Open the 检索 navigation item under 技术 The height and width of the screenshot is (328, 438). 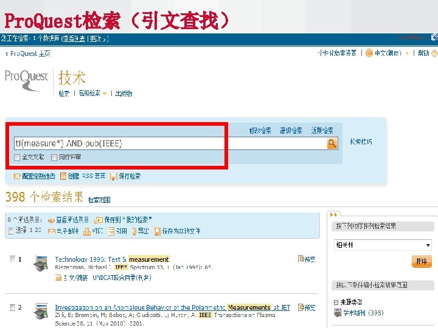(64, 94)
